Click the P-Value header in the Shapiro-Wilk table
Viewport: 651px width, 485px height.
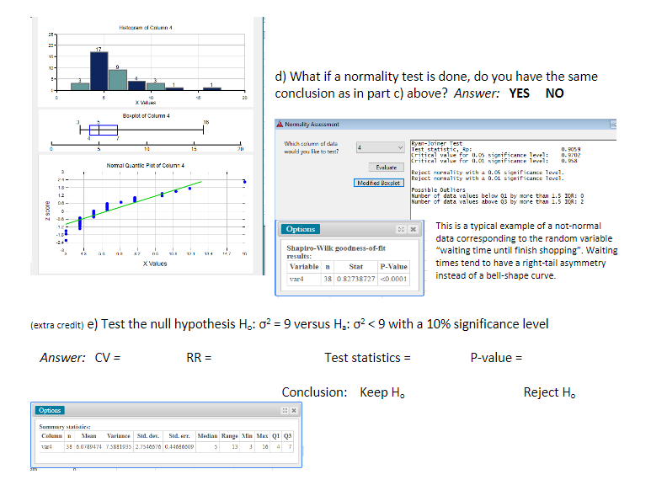coord(393,267)
